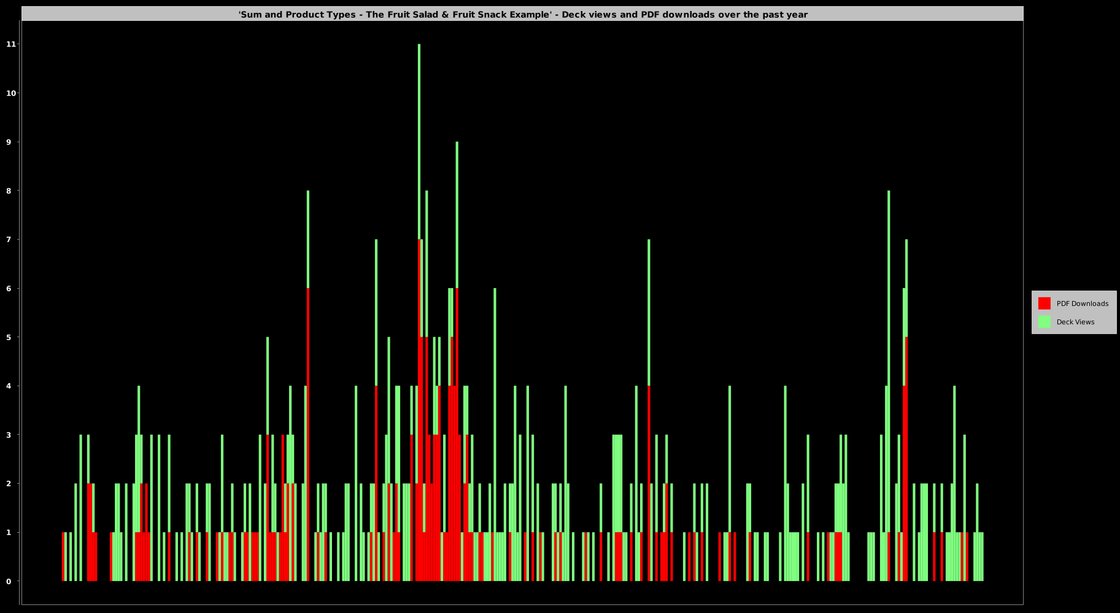
Task: Select the 'PDF Downloads' legend label
Action: pos(1082,303)
